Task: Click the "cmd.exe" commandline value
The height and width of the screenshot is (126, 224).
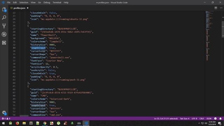Action: [55, 115]
